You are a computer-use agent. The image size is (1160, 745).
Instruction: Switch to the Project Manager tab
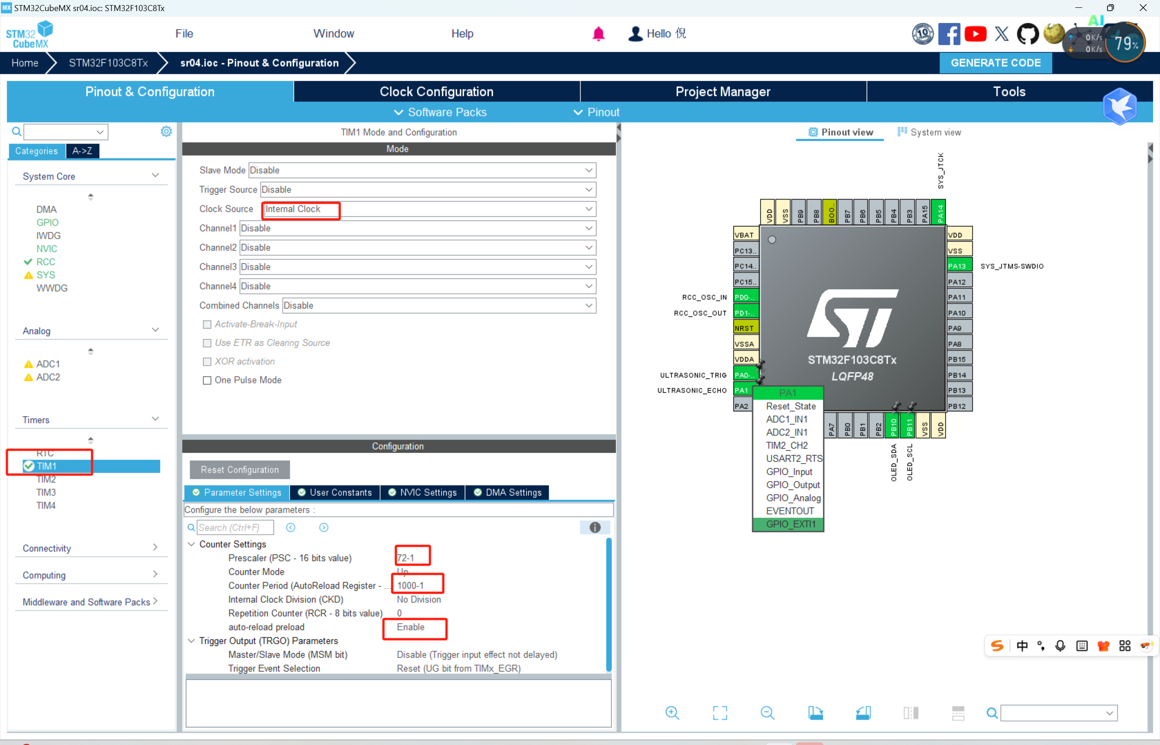click(723, 92)
